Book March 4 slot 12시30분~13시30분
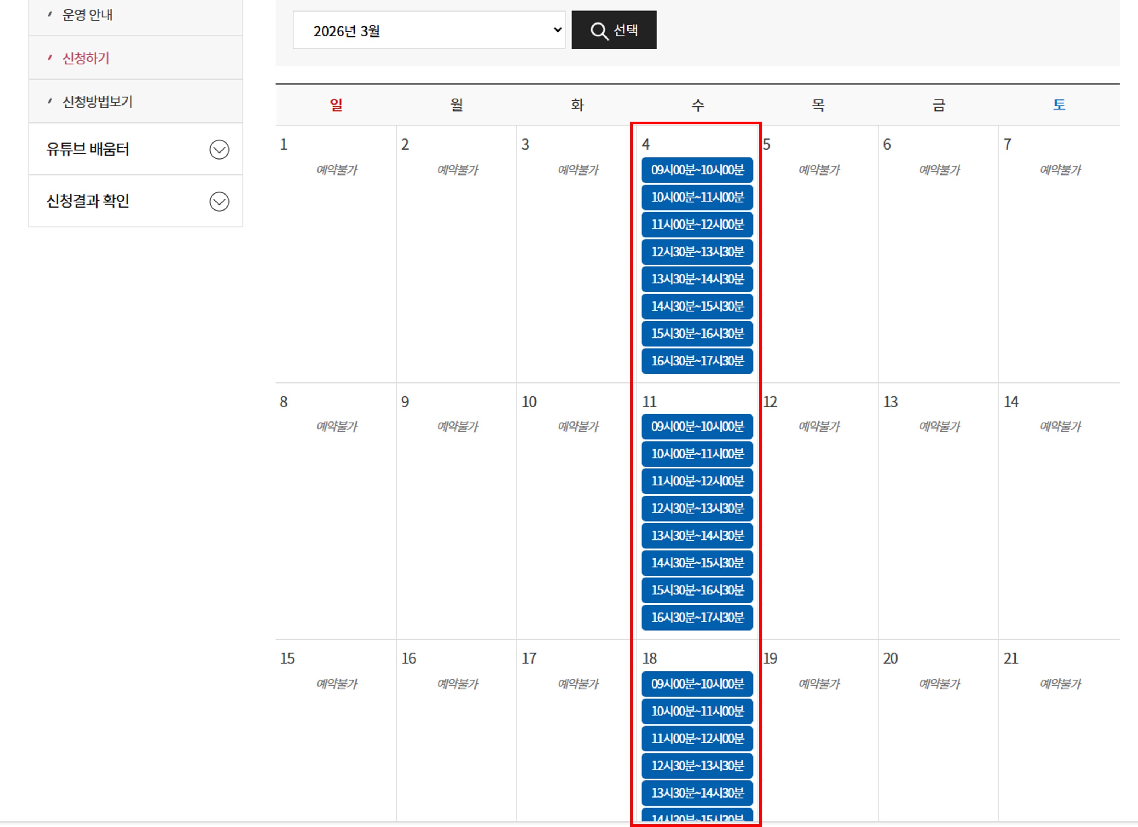This screenshot has height=827, width=1138. point(696,252)
